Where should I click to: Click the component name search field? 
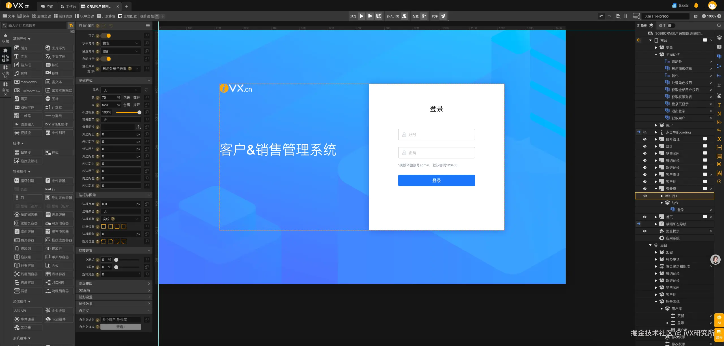point(37,25)
